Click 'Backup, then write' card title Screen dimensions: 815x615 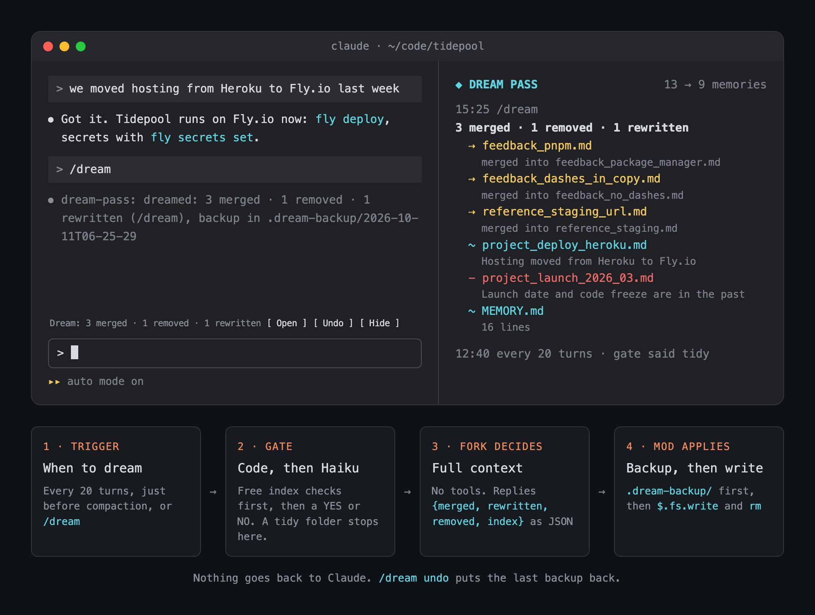point(694,468)
